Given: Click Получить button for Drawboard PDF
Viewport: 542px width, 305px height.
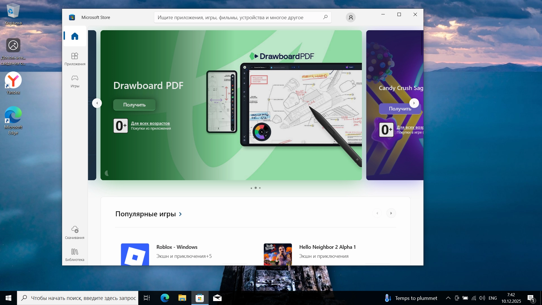Looking at the screenshot, I should [x=134, y=105].
